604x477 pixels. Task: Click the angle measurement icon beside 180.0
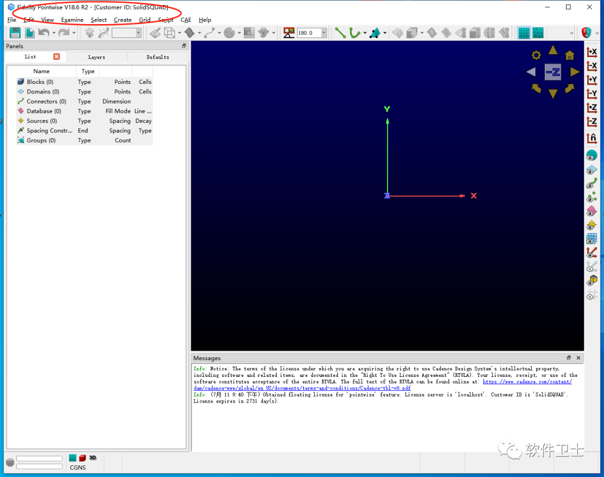click(x=289, y=33)
